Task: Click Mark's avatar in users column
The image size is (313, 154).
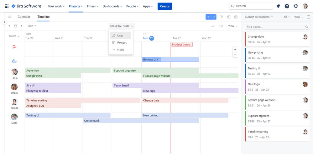Action: point(14,117)
